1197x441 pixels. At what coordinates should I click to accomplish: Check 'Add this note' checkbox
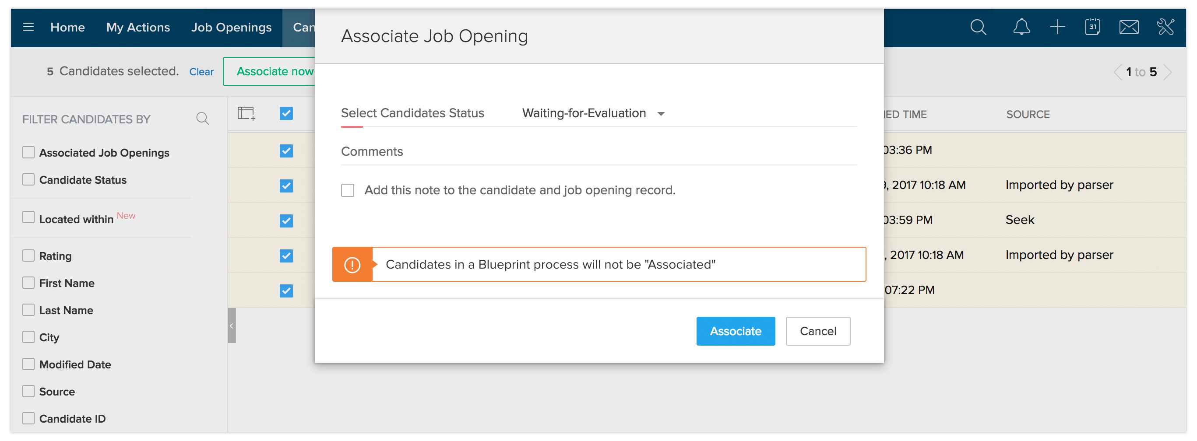[x=348, y=190]
